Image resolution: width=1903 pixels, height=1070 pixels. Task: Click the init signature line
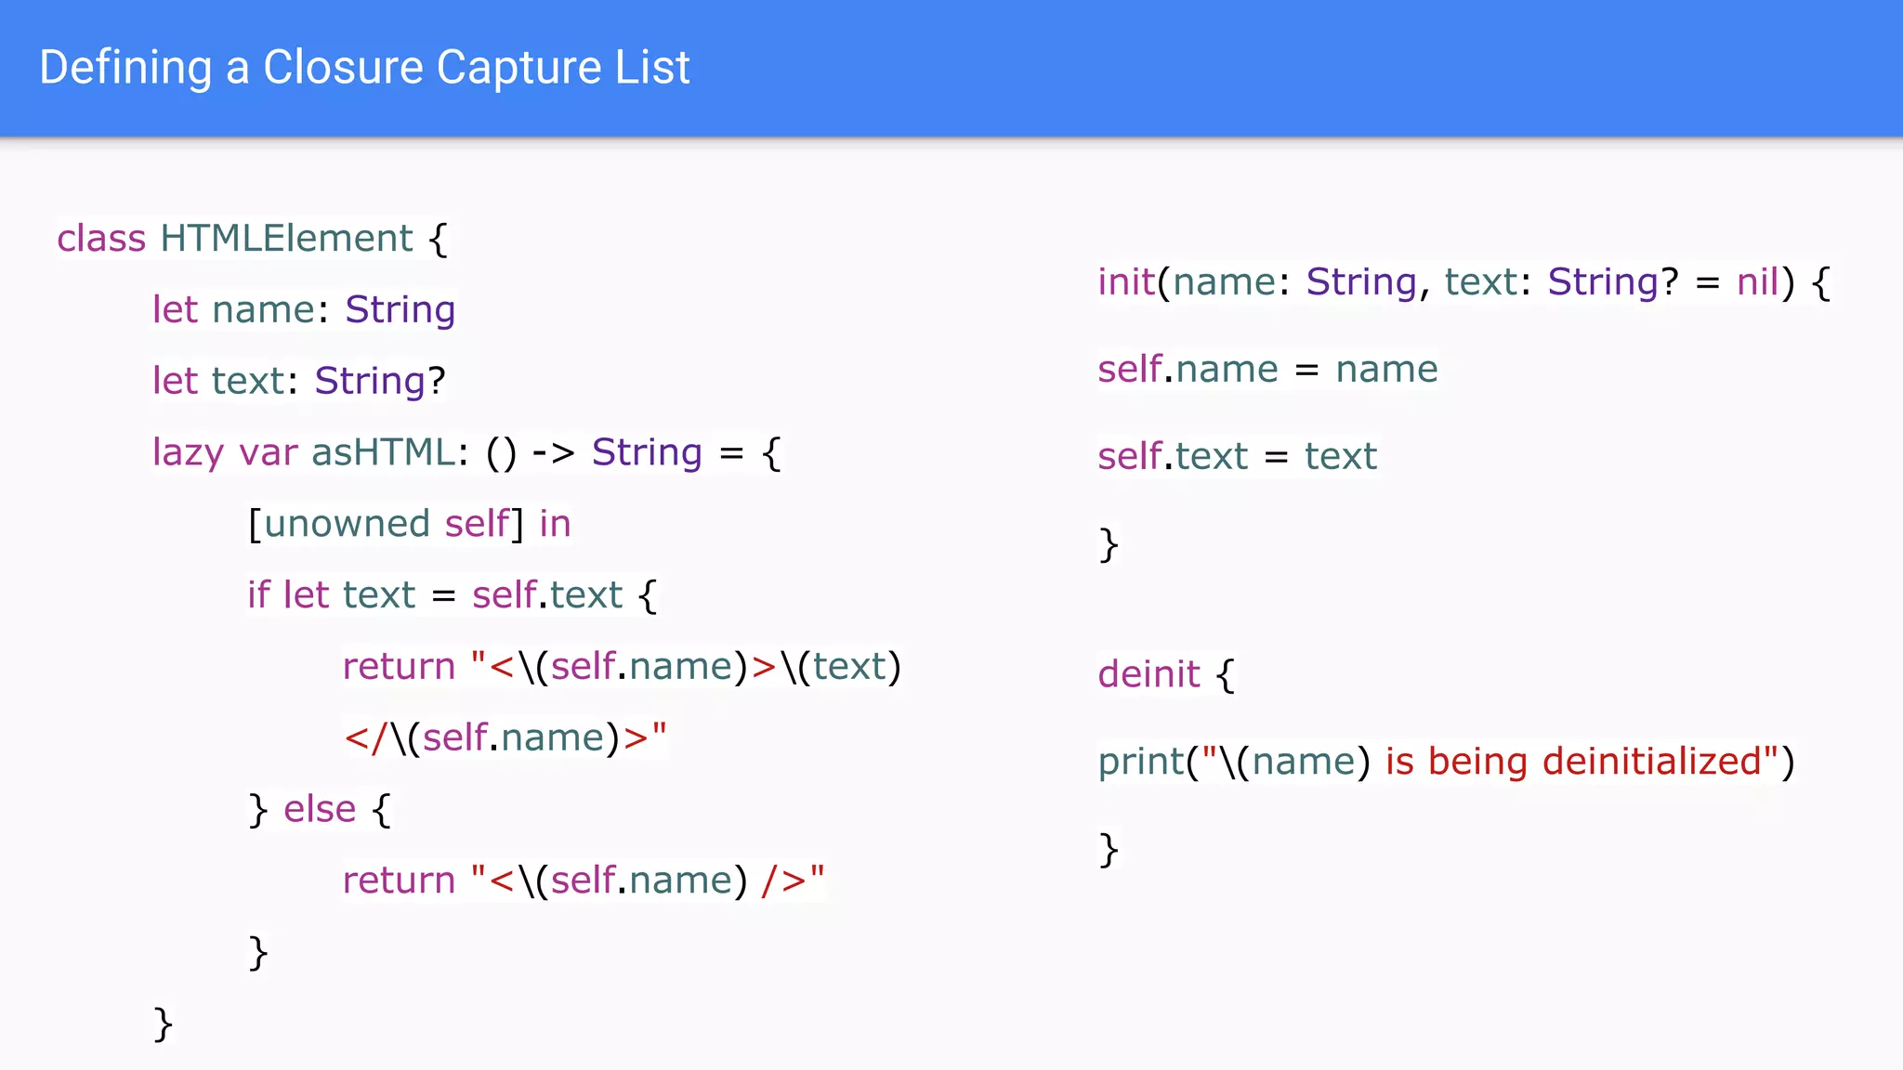click(1463, 282)
